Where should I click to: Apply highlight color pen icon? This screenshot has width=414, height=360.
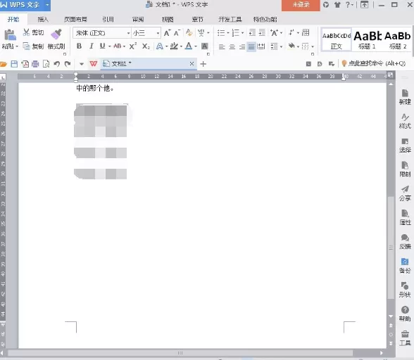click(x=174, y=46)
